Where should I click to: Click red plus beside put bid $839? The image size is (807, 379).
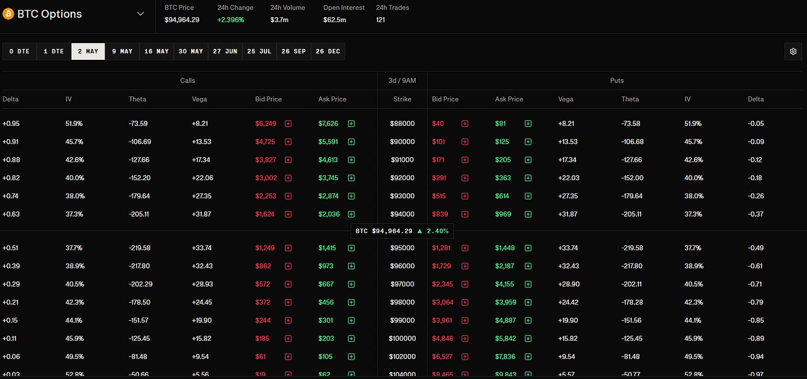pos(465,214)
